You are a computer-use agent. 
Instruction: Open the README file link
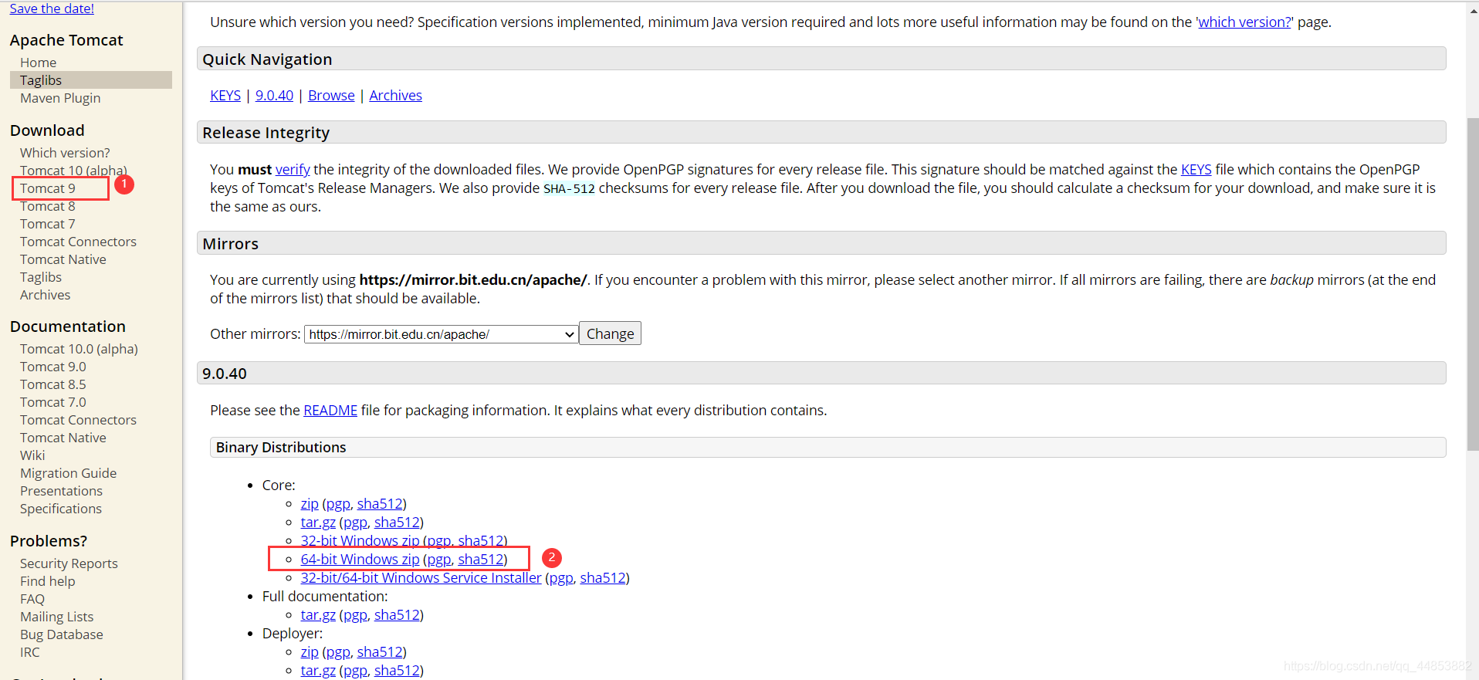330,411
